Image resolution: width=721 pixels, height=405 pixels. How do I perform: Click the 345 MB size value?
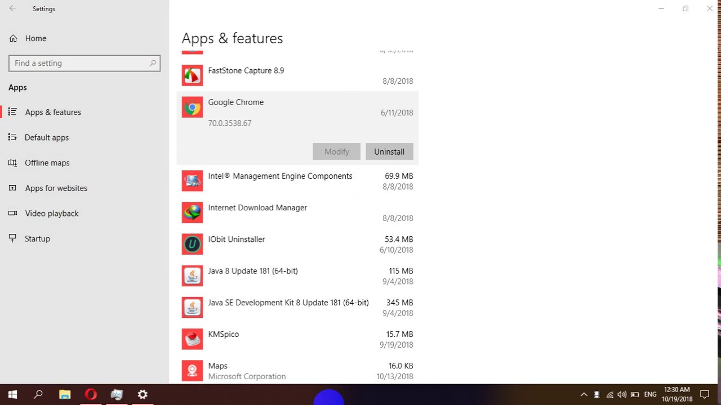(x=400, y=303)
